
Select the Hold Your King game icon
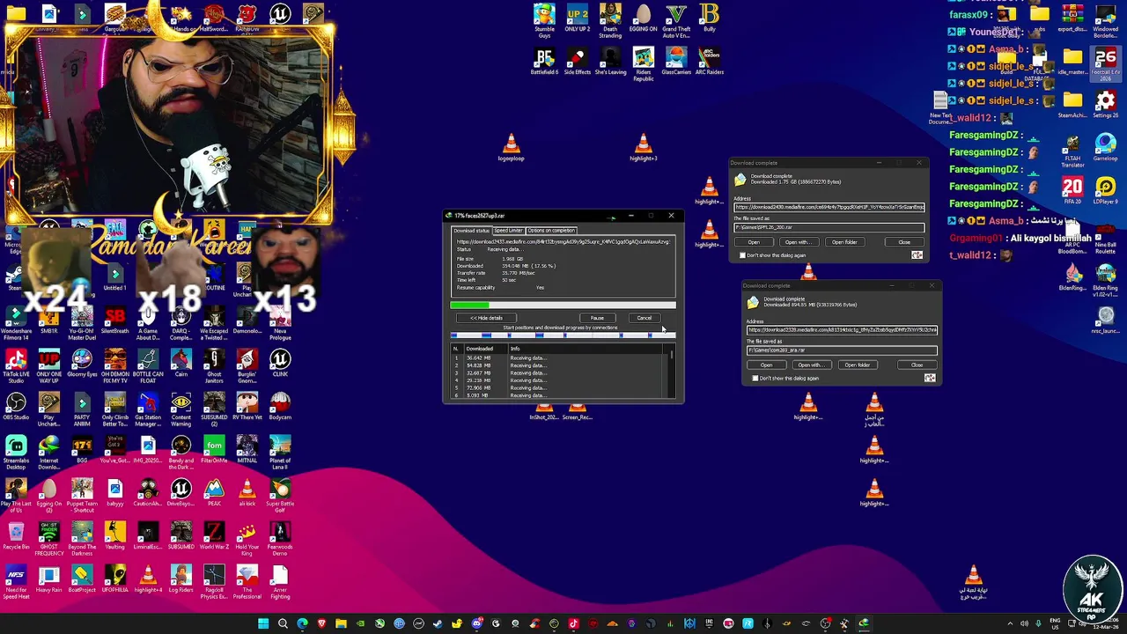247,538
